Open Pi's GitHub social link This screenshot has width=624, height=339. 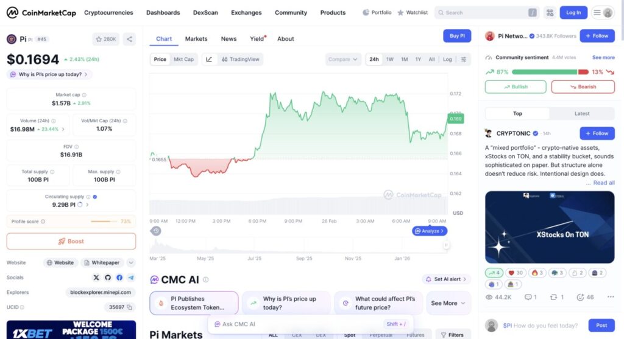pyautogui.click(x=108, y=278)
